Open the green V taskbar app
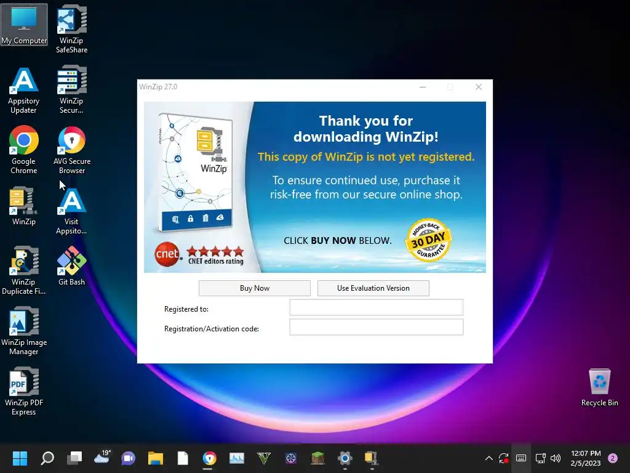Viewport: 630px width, 473px height. click(x=263, y=458)
